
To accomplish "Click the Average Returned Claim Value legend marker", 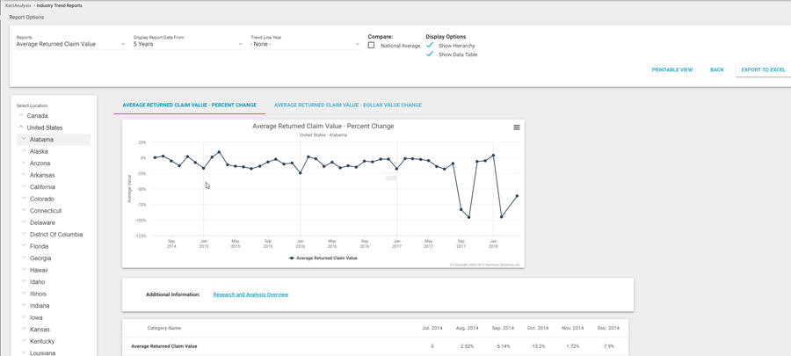I will click(293, 258).
